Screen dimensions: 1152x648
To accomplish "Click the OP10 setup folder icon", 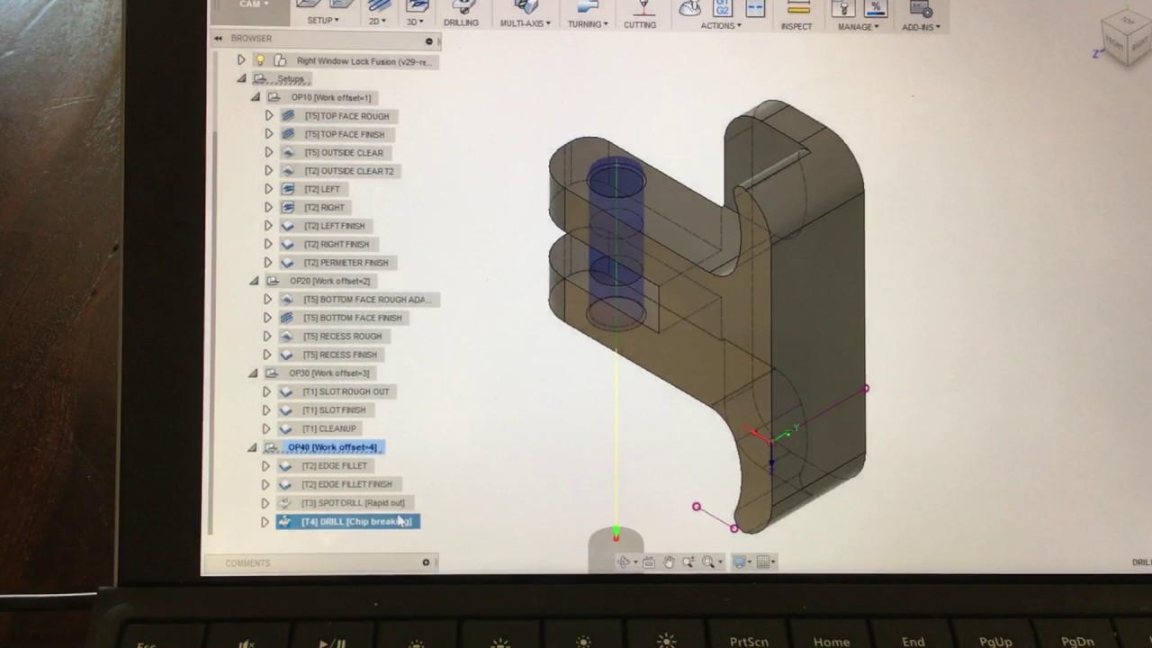I will coord(274,97).
